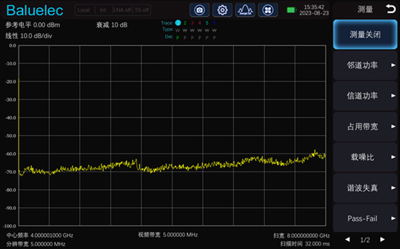Toggle the Int reference indicator
The width and height of the screenshot is (400, 249).
coord(103,10)
